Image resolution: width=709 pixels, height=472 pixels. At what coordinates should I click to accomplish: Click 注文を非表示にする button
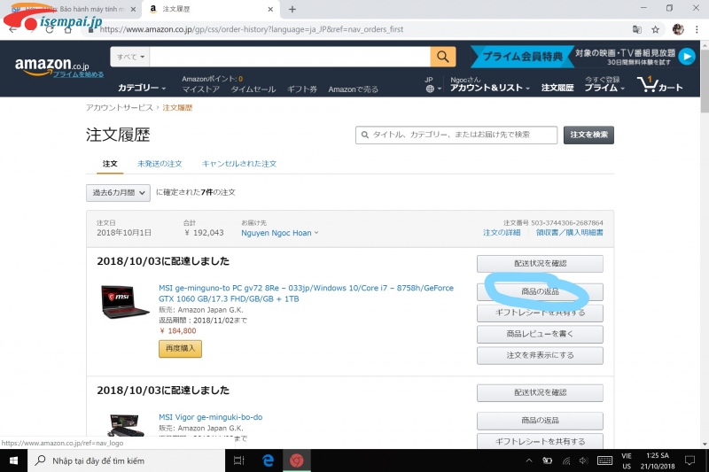click(x=540, y=355)
